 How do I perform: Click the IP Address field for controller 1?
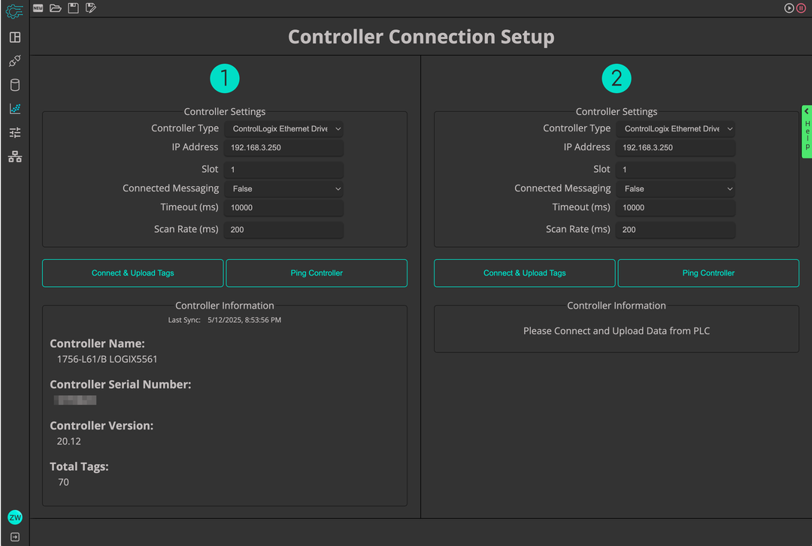pyautogui.click(x=284, y=148)
